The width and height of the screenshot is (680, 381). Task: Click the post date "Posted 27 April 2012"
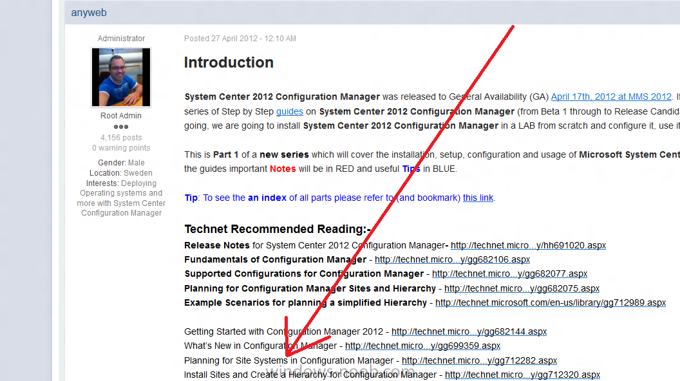[221, 39]
